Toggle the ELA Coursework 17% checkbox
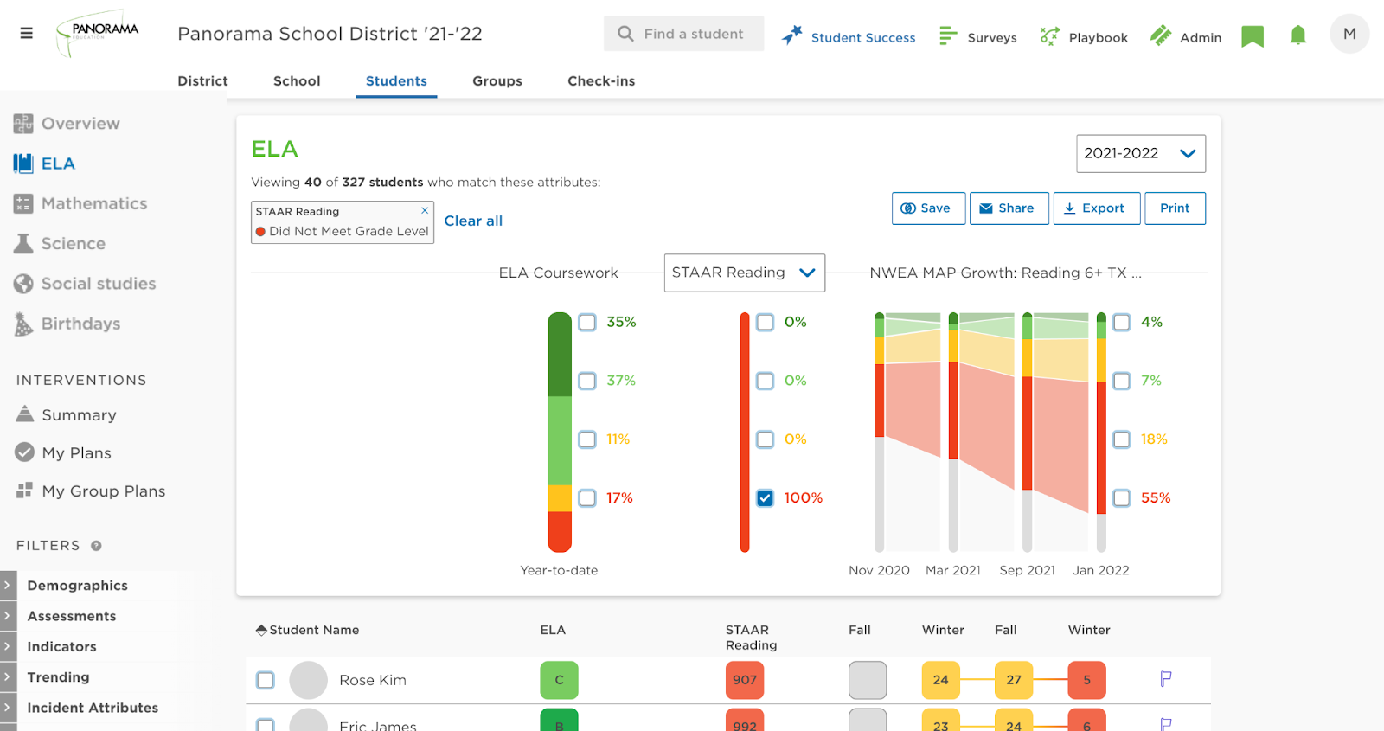Viewport: 1384px width, 731px height. point(587,498)
